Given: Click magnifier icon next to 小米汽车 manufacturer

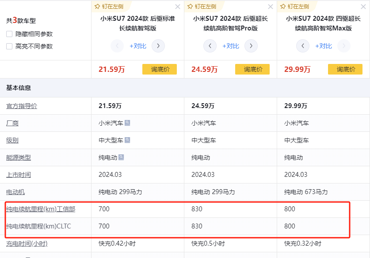Looking at the screenshot, I should 127,123.
